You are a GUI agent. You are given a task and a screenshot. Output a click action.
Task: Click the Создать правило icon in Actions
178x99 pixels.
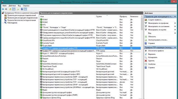click(x=146, y=20)
